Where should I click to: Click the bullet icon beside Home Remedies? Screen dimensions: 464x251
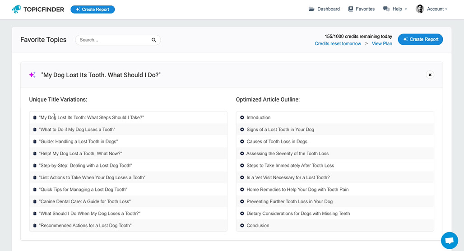(242, 190)
